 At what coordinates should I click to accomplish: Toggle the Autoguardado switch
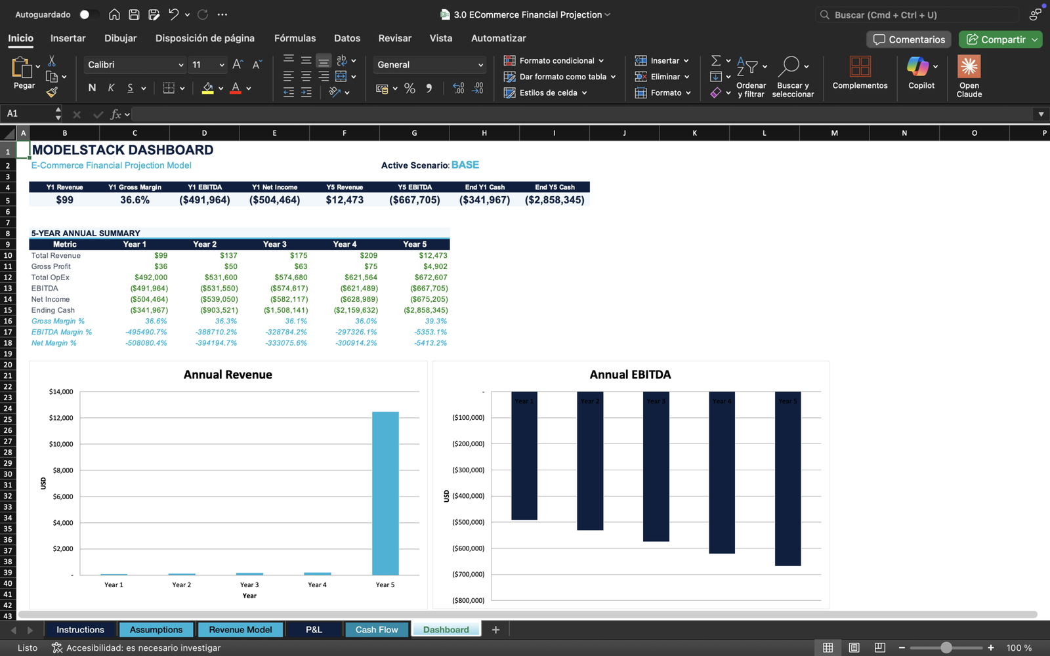(89, 14)
